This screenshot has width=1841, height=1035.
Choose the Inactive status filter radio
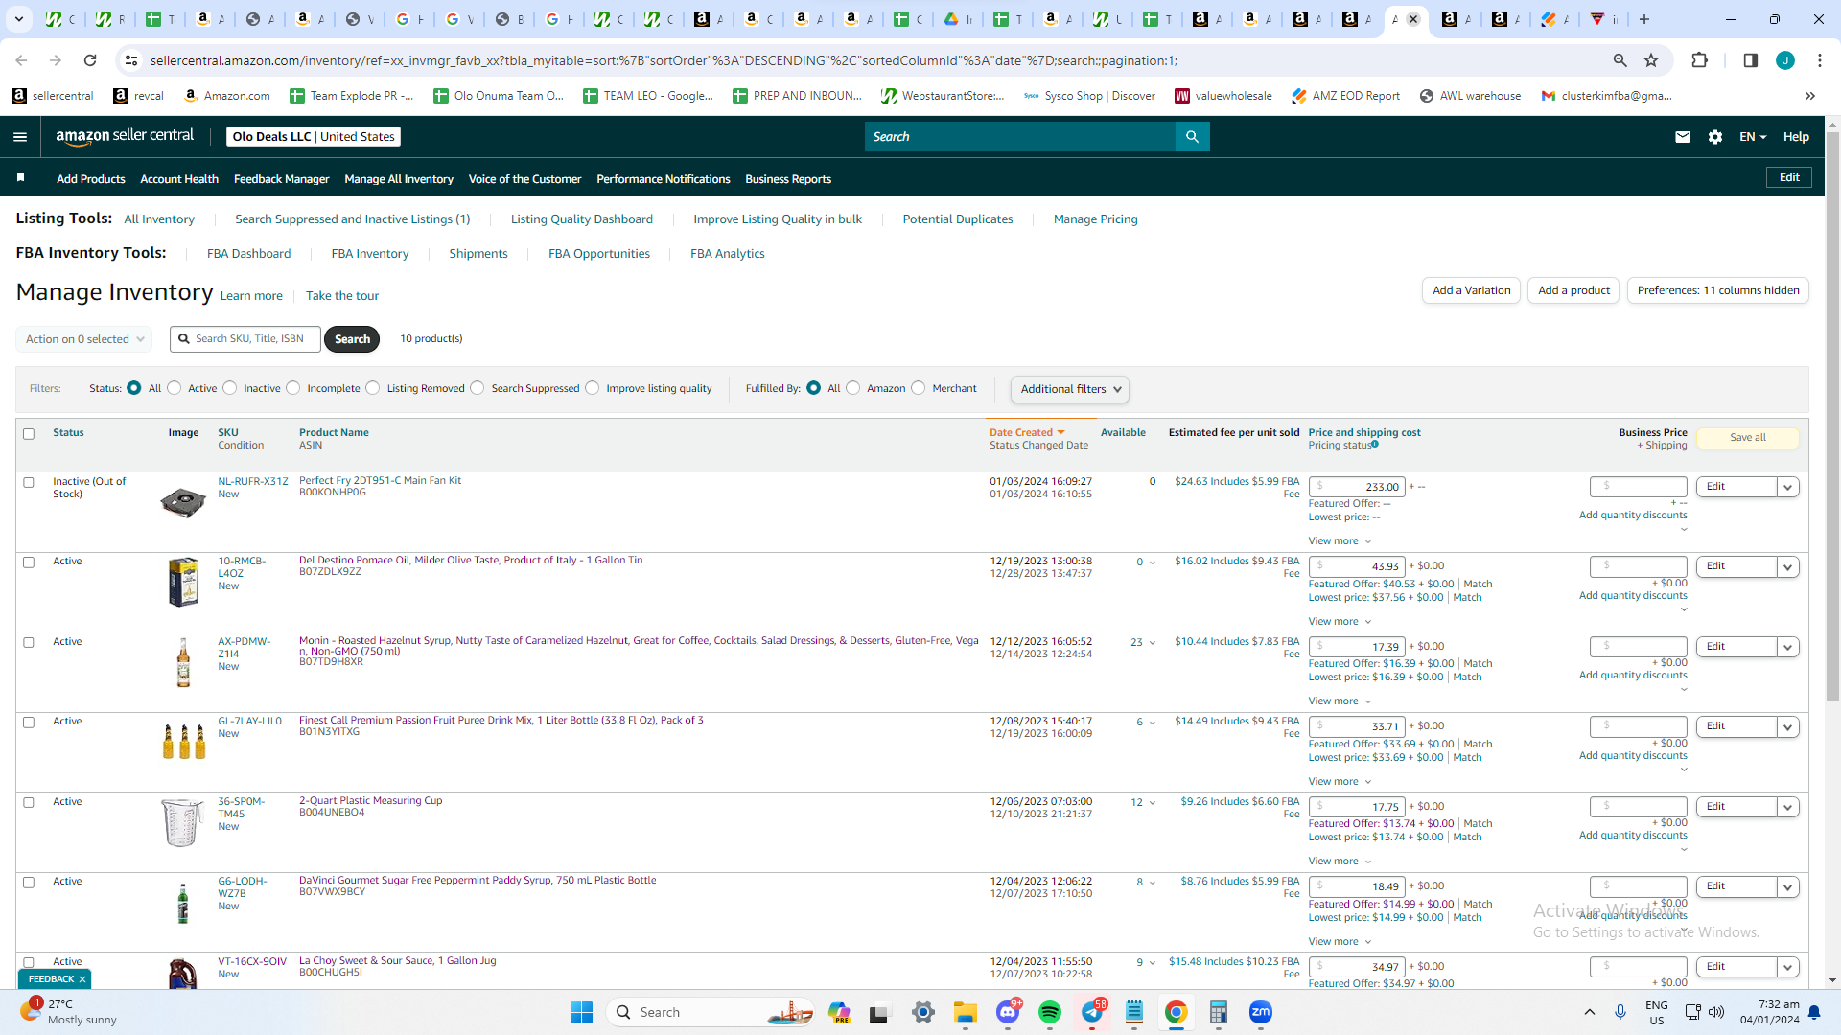229,388
